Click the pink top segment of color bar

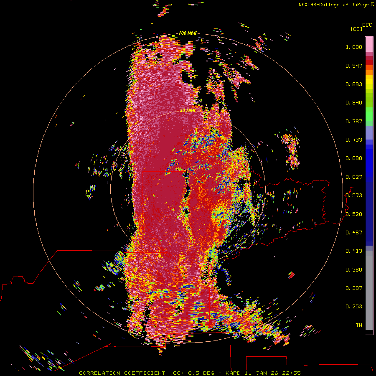(x=369, y=44)
